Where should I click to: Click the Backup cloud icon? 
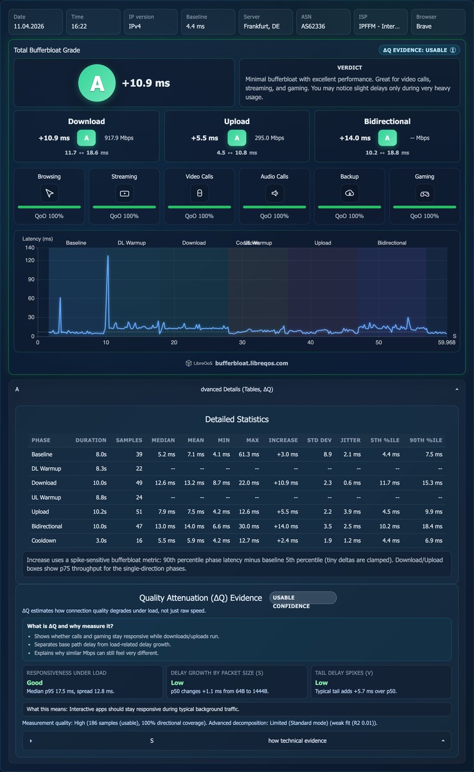(x=349, y=193)
